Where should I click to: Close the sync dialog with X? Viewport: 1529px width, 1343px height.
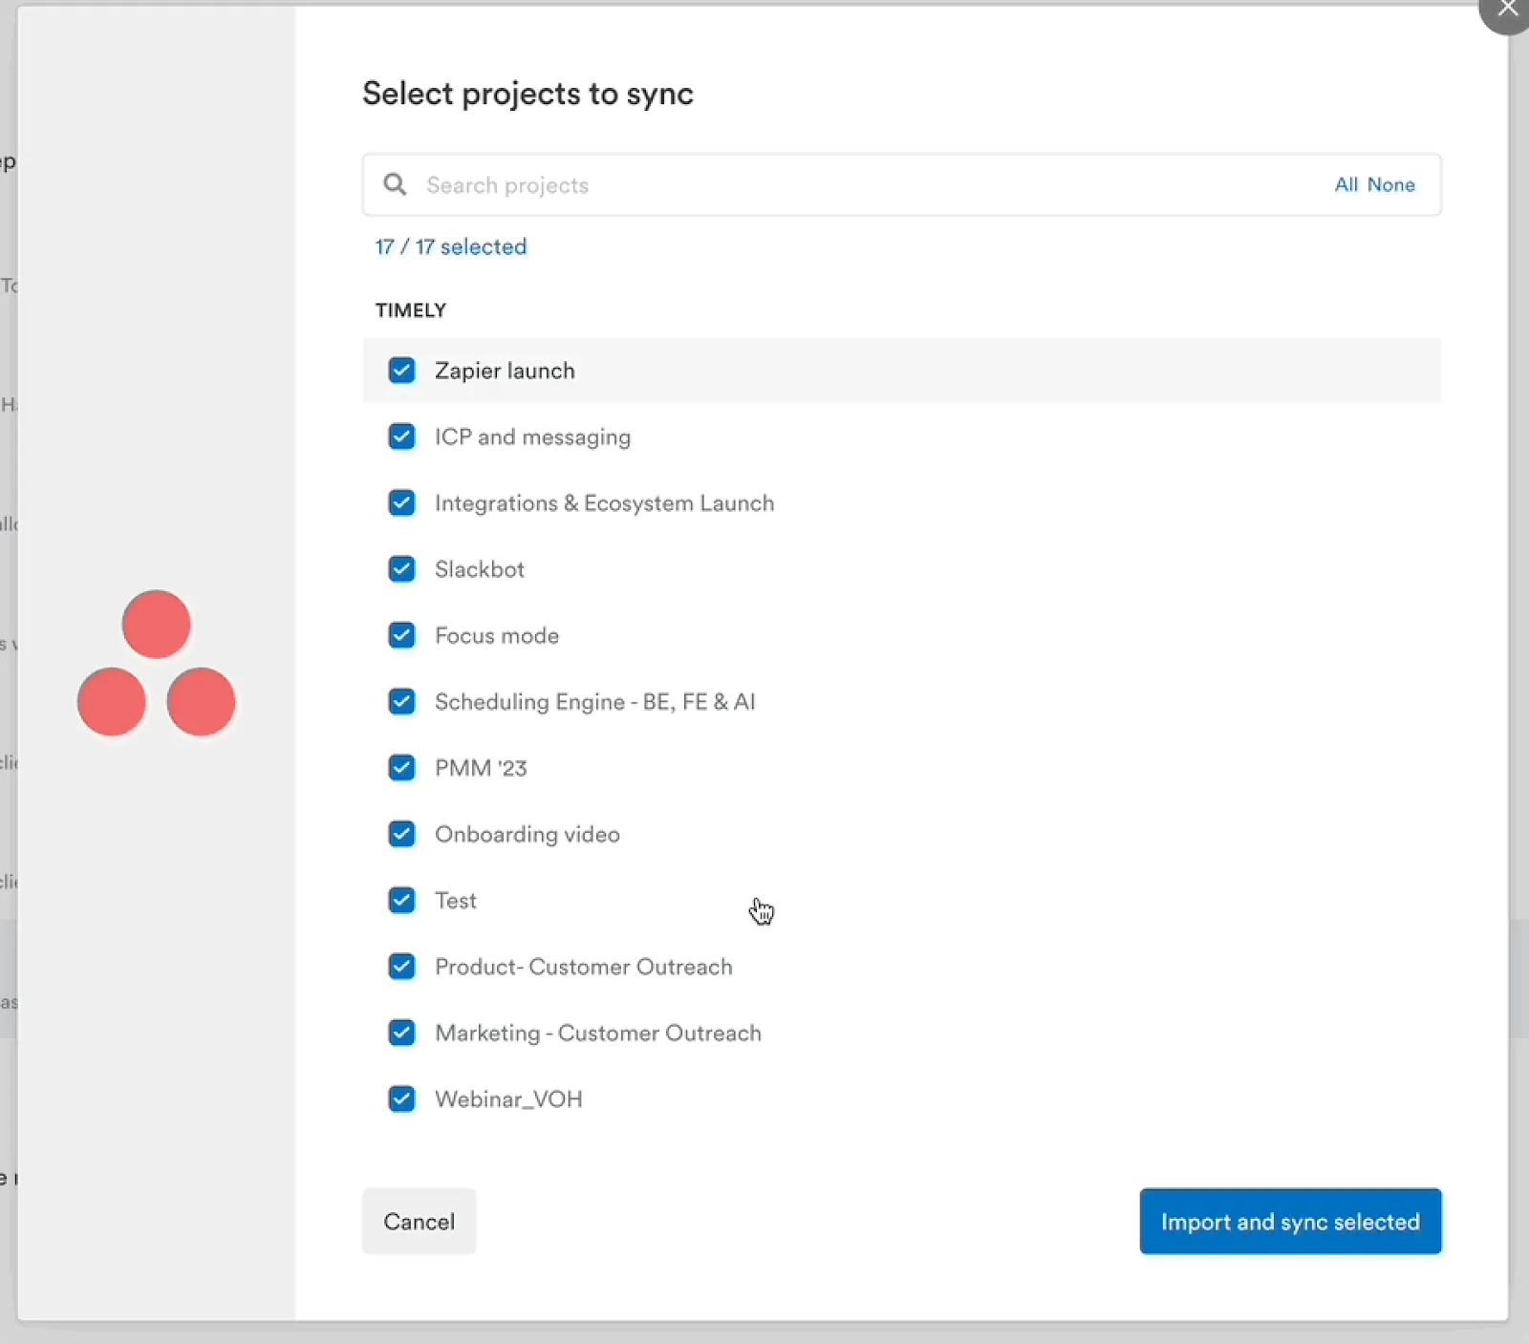pos(1507,11)
